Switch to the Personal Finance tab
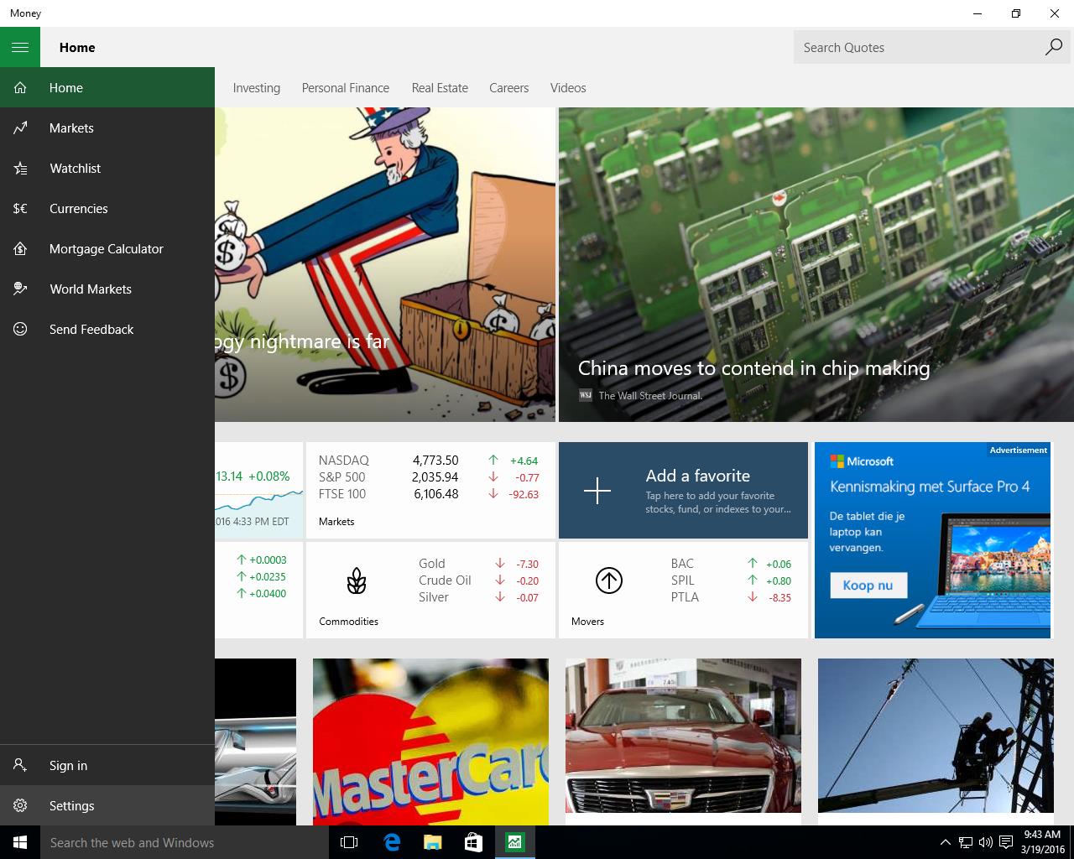The image size is (1074, 859). coord(345,87)
